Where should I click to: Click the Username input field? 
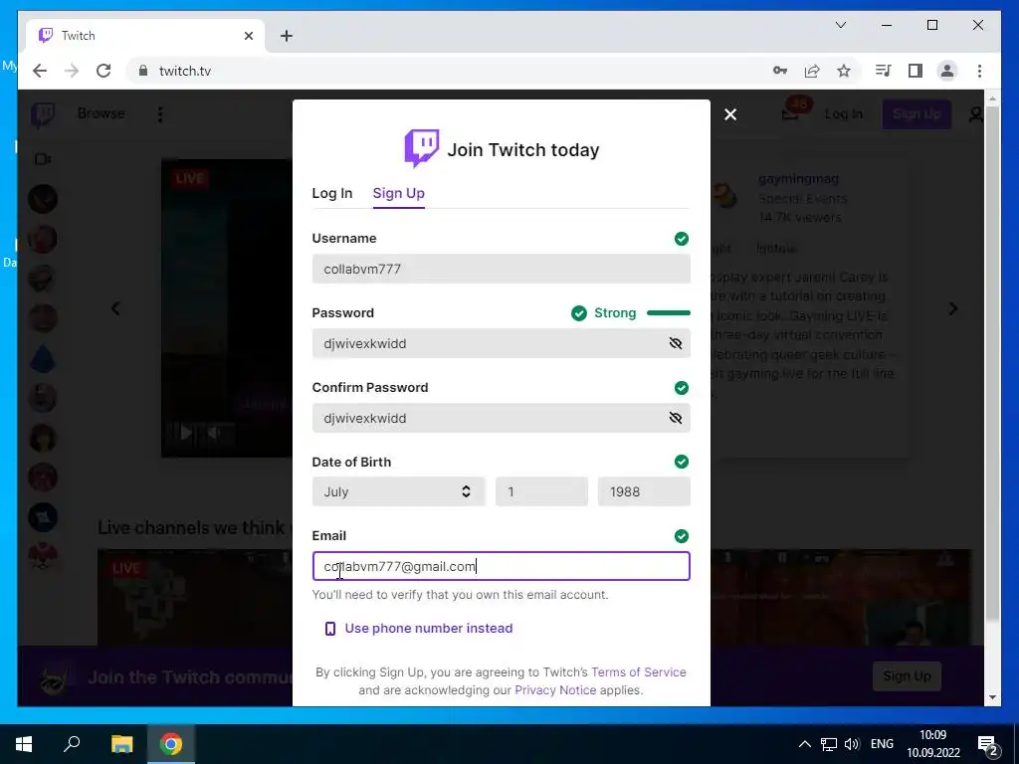point(502,269)
